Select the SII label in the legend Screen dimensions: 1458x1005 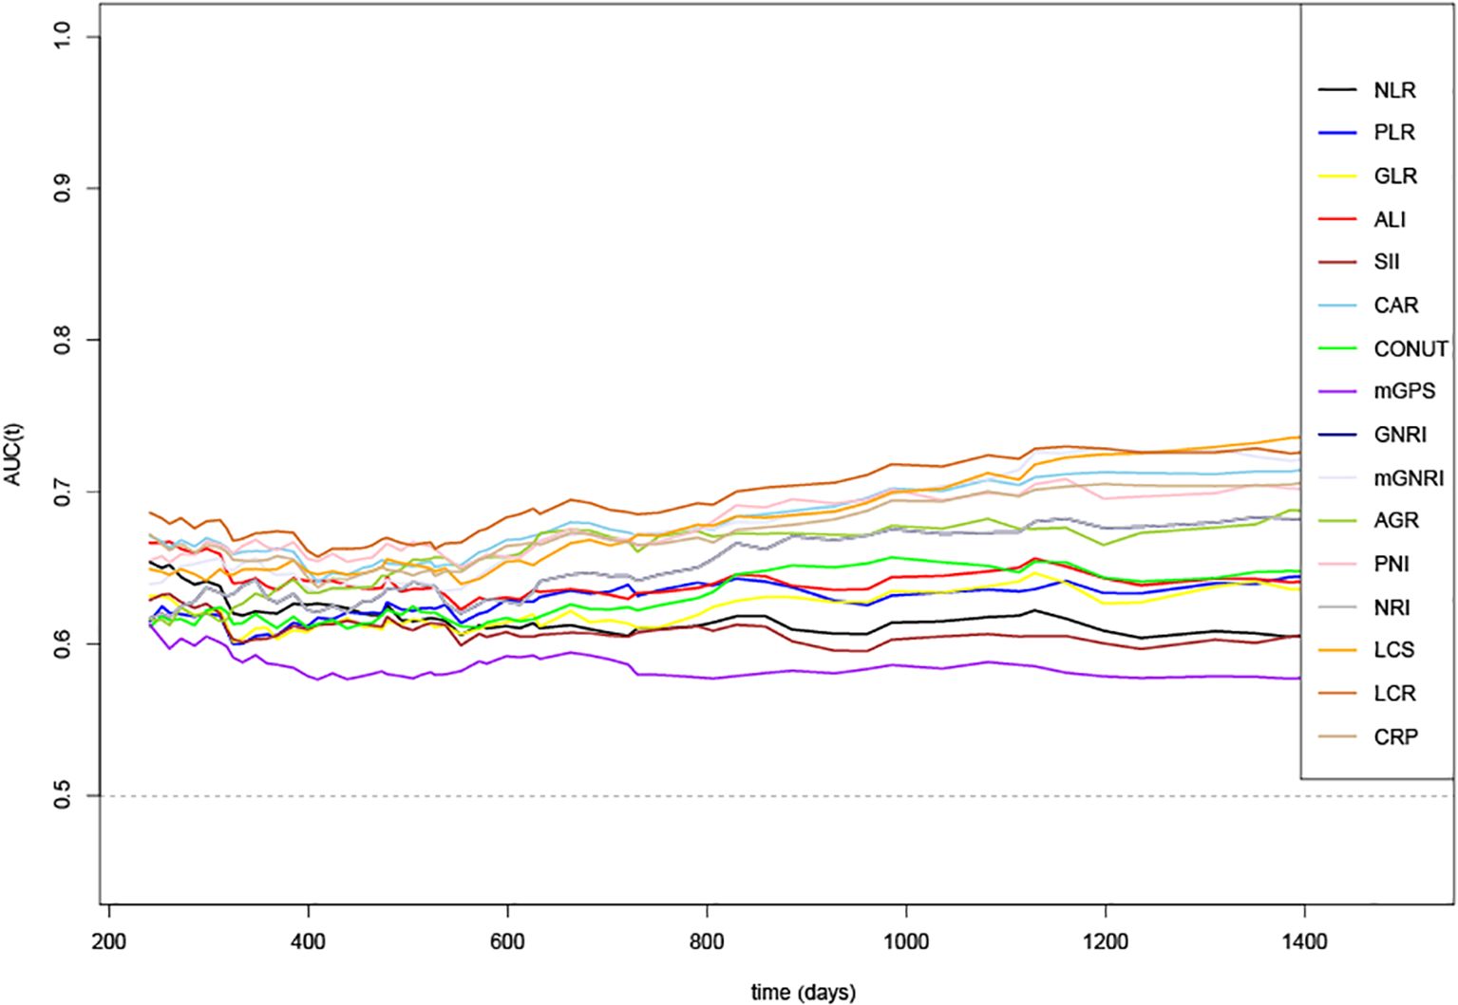click(1387, 263)
